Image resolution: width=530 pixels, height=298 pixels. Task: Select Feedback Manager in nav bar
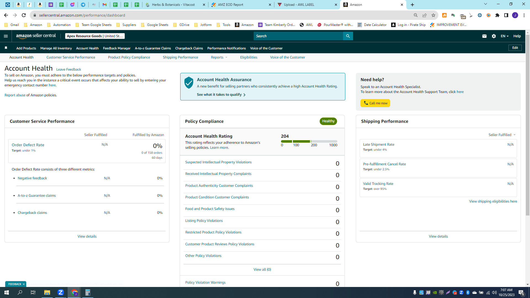[x=117, y=48]
